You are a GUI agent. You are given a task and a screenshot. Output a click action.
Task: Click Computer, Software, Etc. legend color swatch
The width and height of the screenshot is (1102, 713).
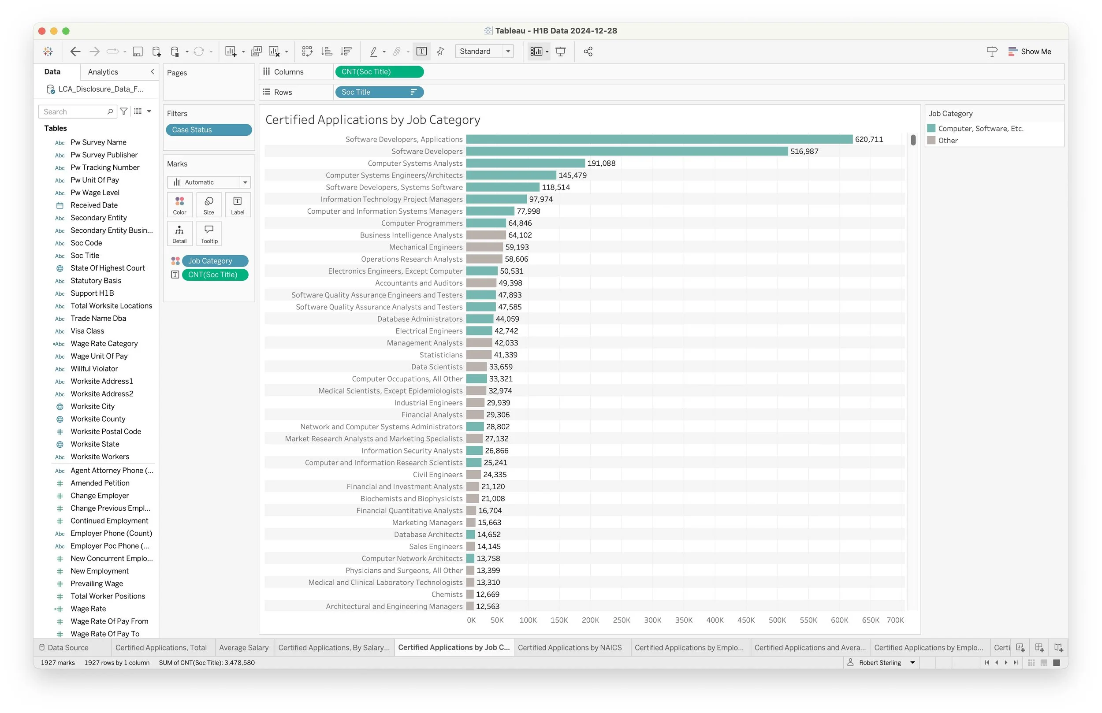(931, 128)
